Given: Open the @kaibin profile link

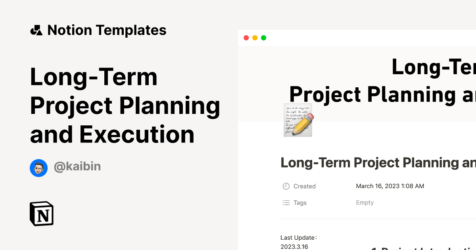Looking at the screenshot, I should (x=77, y=167).
